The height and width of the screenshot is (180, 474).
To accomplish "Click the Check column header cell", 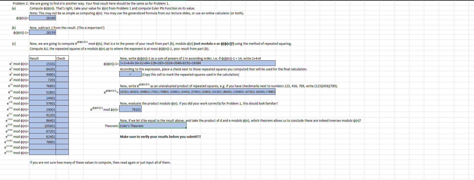I will 62,58.
